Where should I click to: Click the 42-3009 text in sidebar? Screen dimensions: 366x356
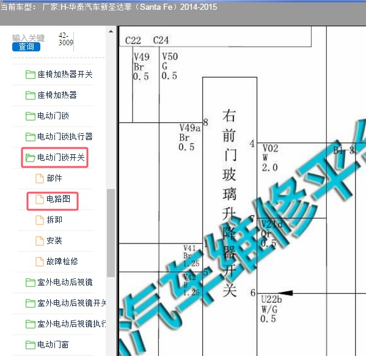(x=66, y=39)
